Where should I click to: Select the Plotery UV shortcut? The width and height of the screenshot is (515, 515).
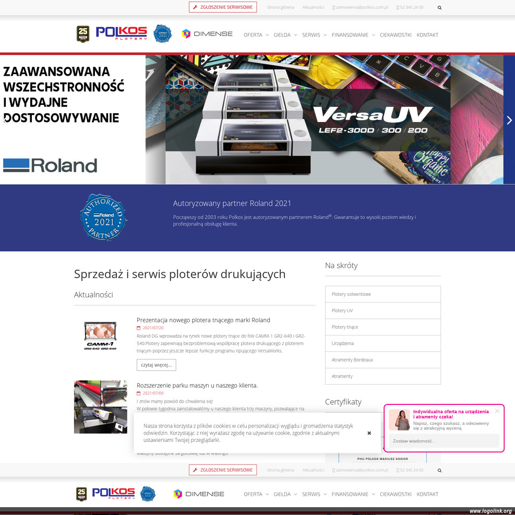(x=383, y=310)
